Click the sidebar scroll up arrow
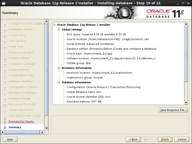This screenshot has width=192, height=144. pyautogui.click(x=46, y=21)
